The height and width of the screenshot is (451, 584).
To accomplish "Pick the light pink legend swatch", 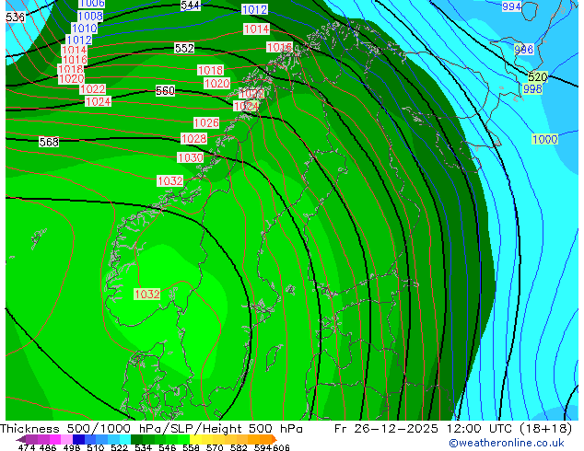I will click(x=66, y=439).
